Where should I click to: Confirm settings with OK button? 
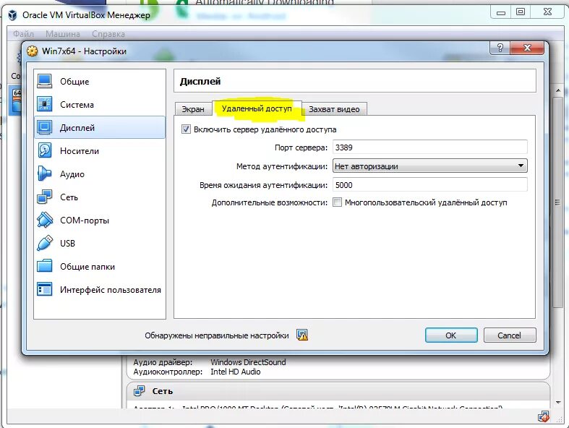(x=451, y=335)
